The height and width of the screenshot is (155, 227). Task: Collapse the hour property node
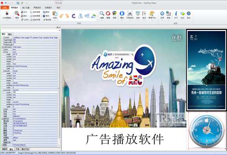pyautogui.click(x=4, y=52)
